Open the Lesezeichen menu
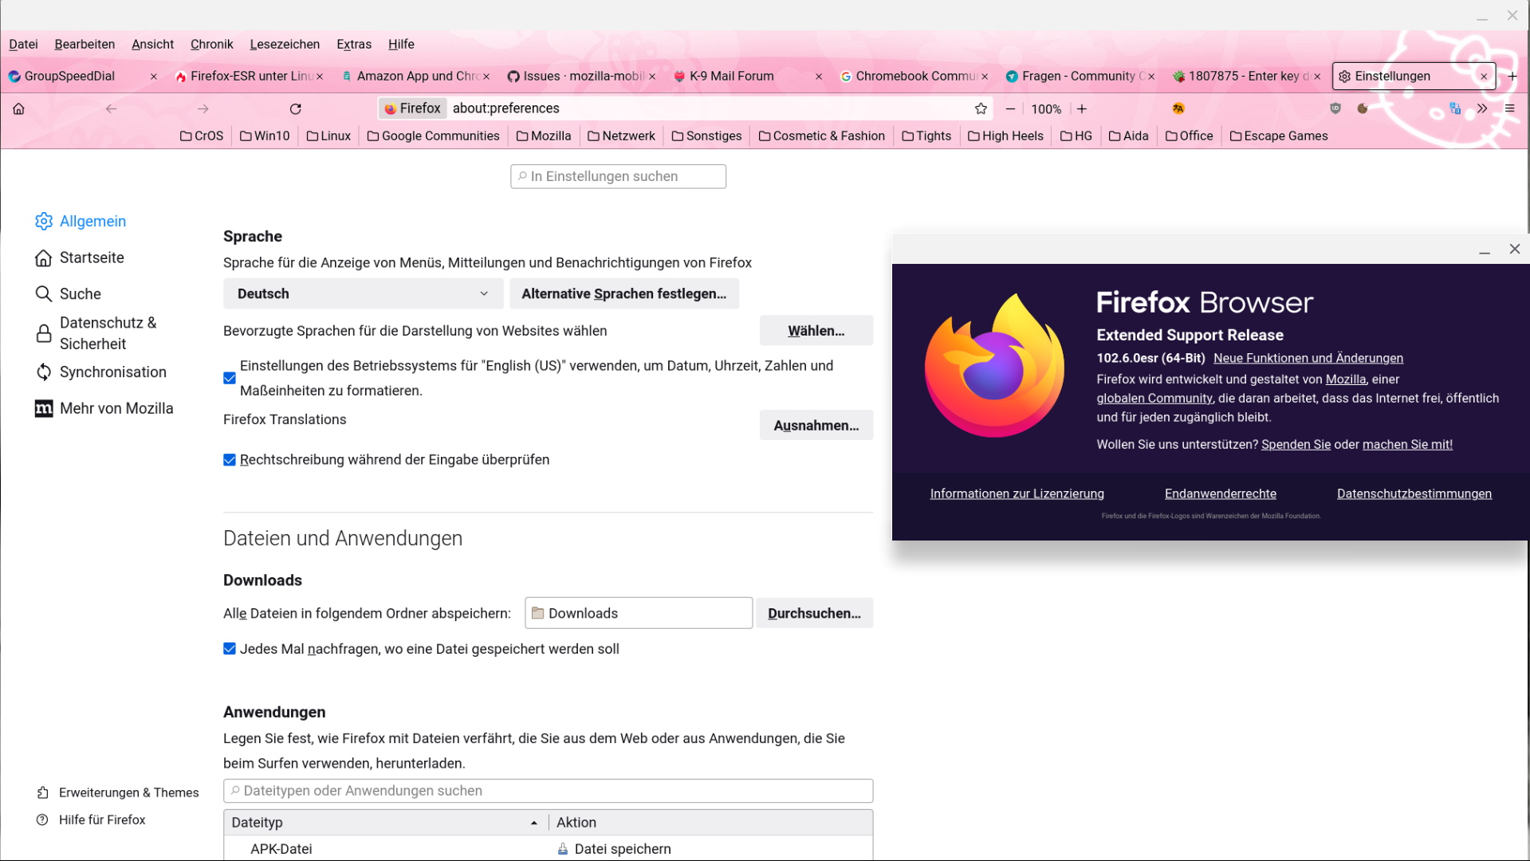The width and height of the screenshot is (1530, 861). coord(285,44)
